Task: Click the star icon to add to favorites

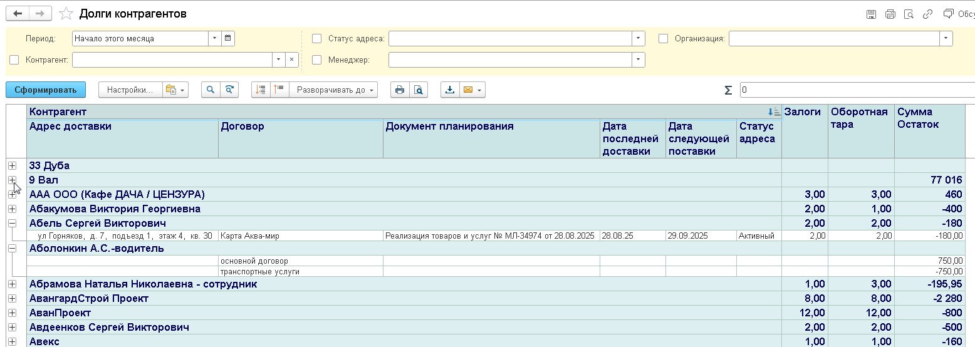Action: (66, 14)
